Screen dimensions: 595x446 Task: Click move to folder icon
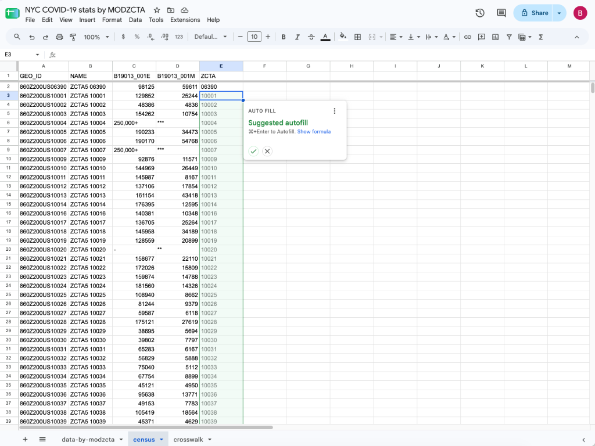pyautogui.click(x=171, y=10)
